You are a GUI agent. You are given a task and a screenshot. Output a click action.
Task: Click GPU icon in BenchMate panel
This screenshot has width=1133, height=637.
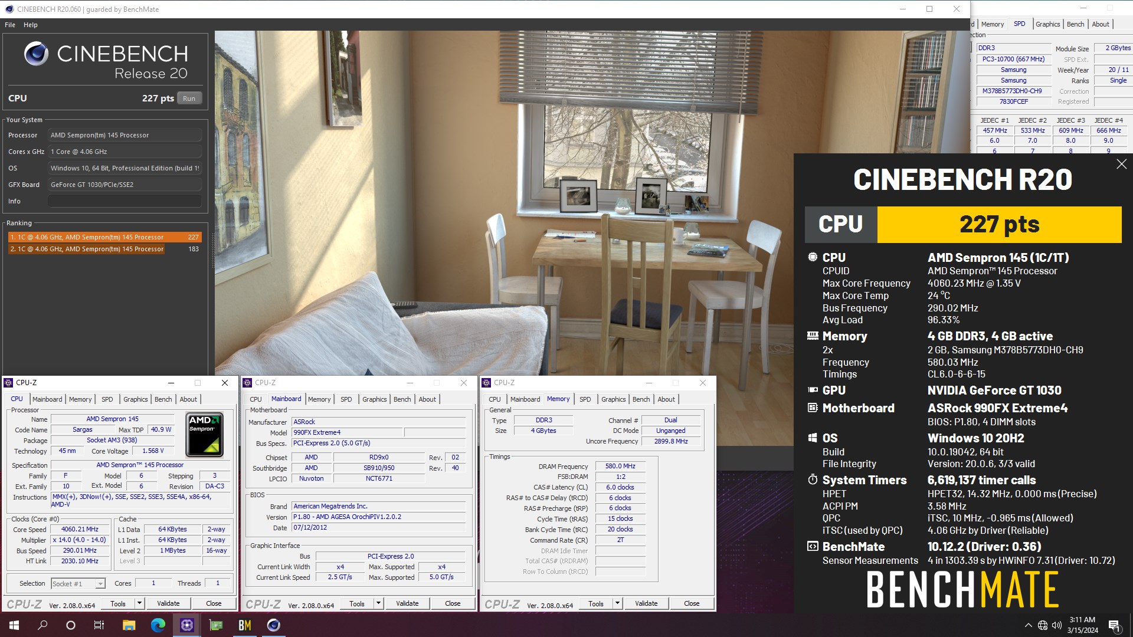813,390
